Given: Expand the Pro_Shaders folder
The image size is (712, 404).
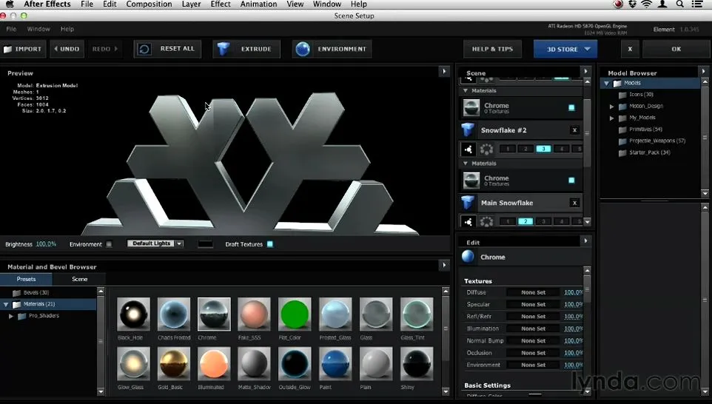Looking at the screenshot, I should click(11, 316).
